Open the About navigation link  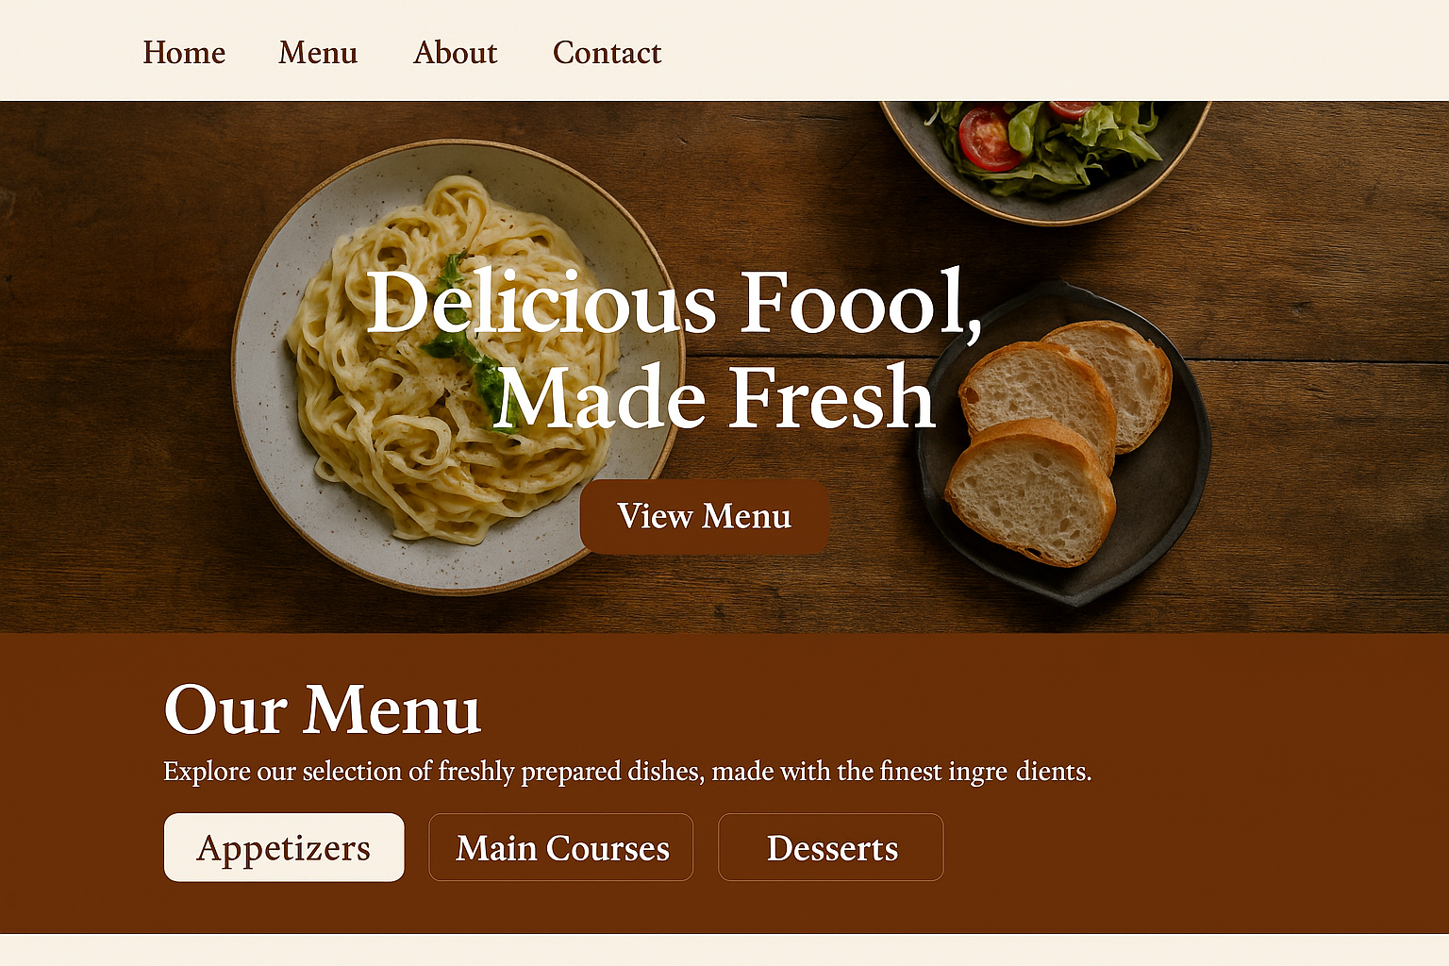click(x=455, y=53)
